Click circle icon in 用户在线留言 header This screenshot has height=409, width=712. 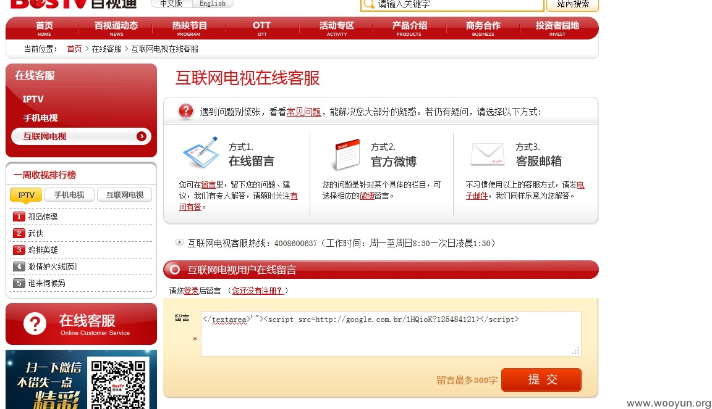click(175, 270)
